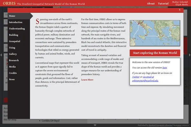Switch to the Geospatial section
This screenshot has height=127, width=191.
[x=15, y=41]
